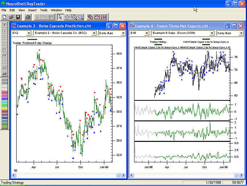Create a new chart with the New icon

coord(5,17)
